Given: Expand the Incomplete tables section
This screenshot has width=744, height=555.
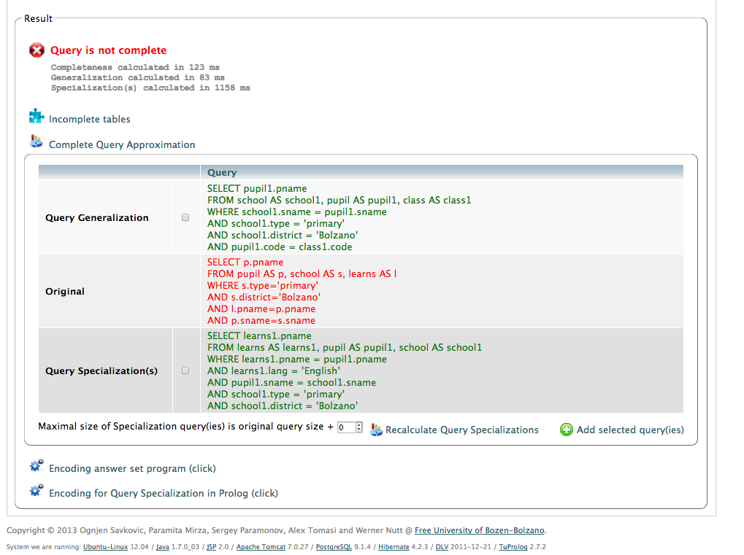Looking at the screenshot, I should 90,119.
